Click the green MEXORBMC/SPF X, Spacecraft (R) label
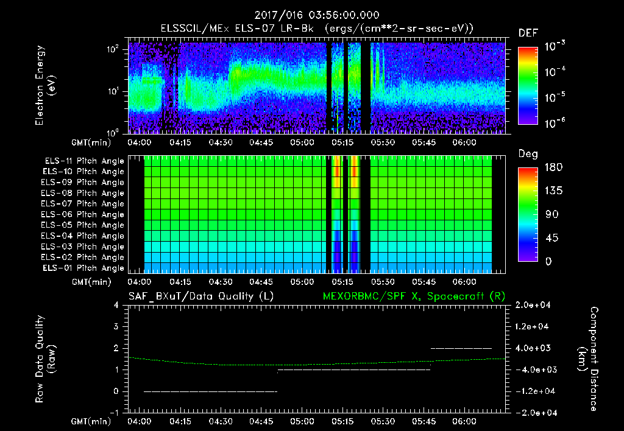The height and width of the screenshot is (431, 624). [414, 296]
